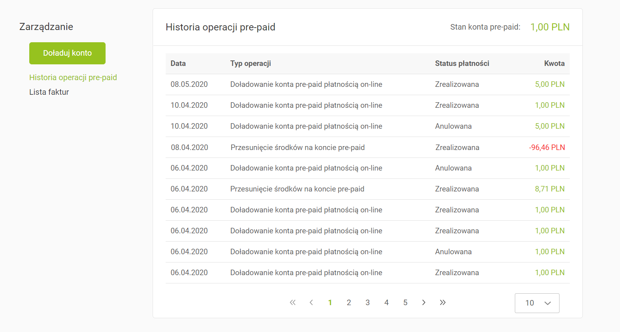
Task: Click the Data column header
Action: [x=178, y=64]
